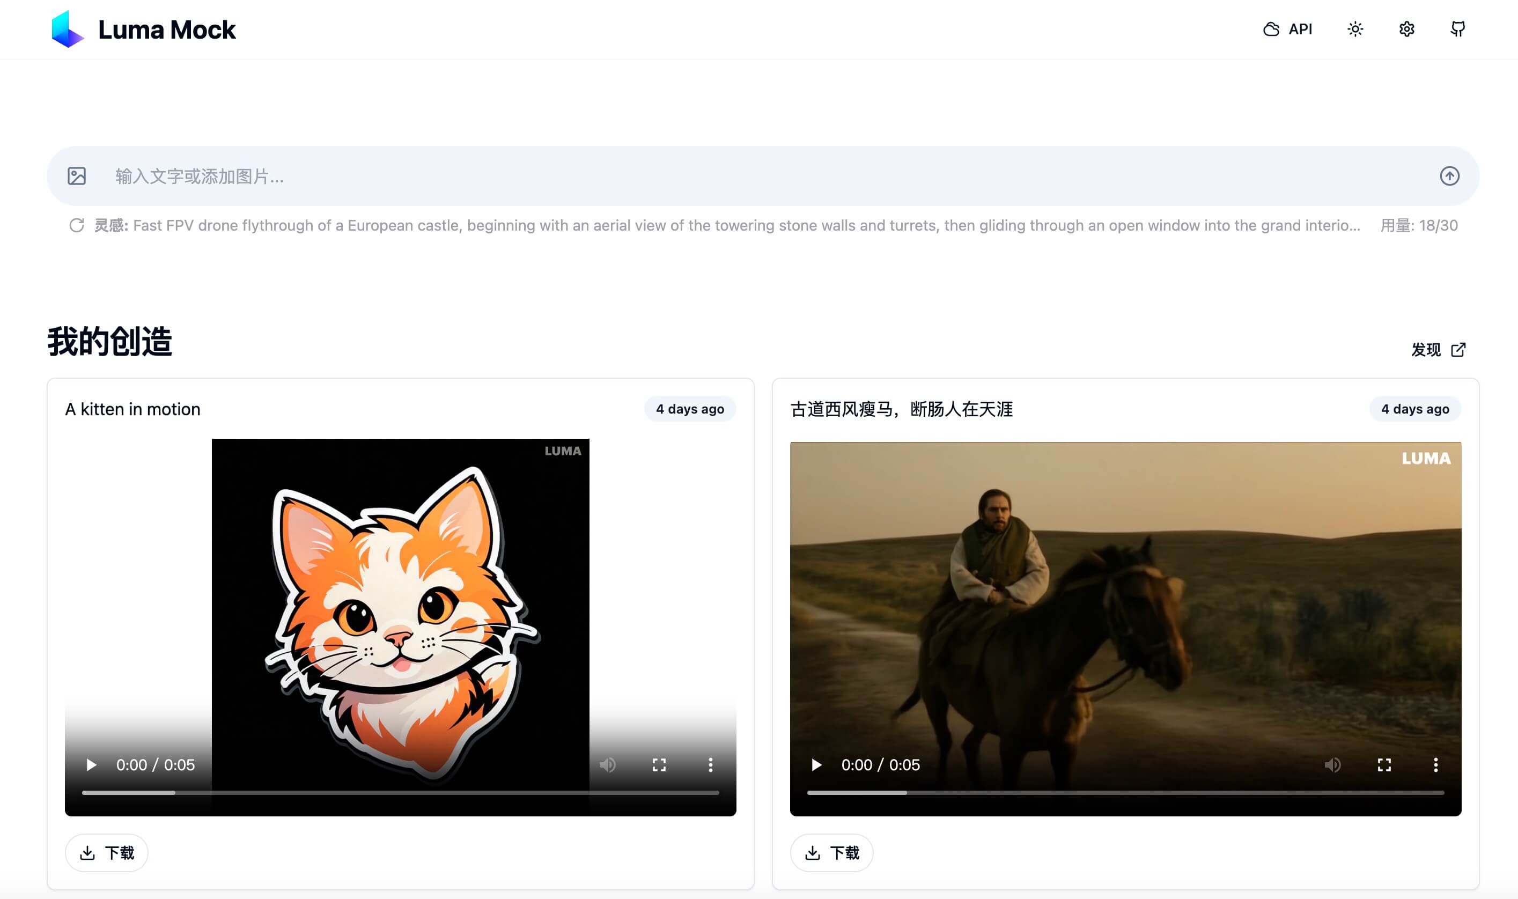Enter fullscreen on the horse rider video
1518x899 pixels.
(x=1384, y=764)
